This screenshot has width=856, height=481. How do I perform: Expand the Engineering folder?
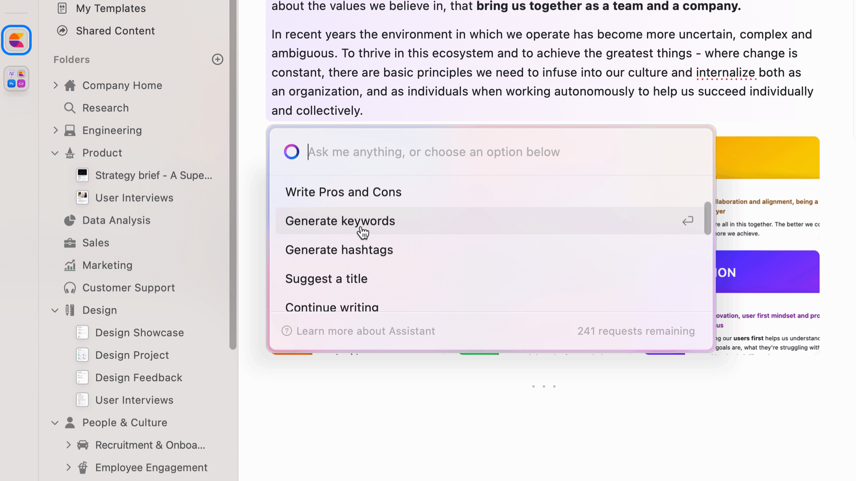pyautogui.click(x=55, y=130)
